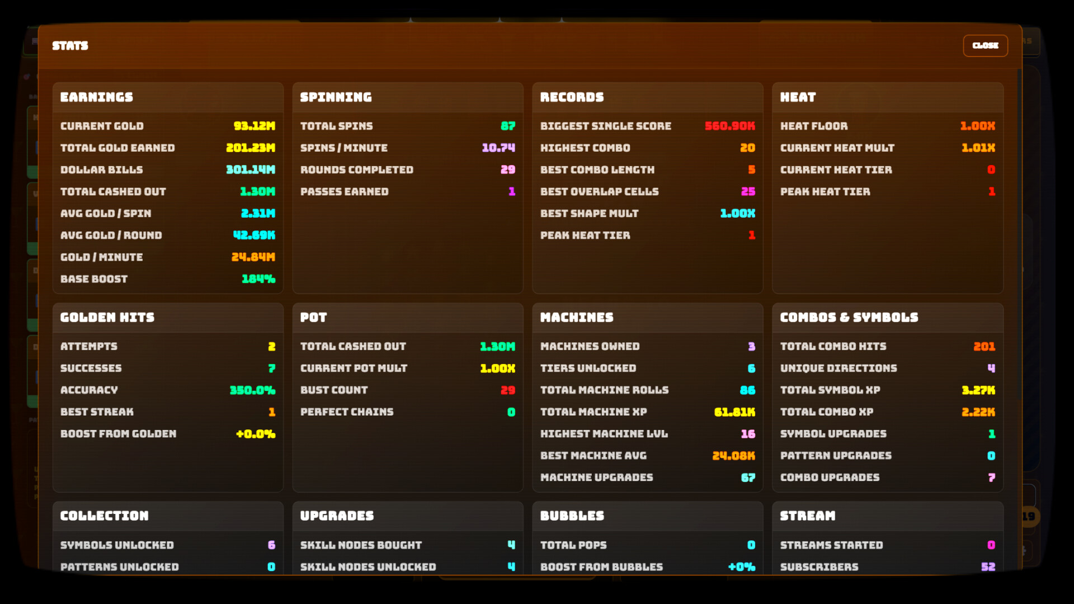1074x604 pixels.
Task: Click the Earnings panel header
Action: [x=96, y=97]
